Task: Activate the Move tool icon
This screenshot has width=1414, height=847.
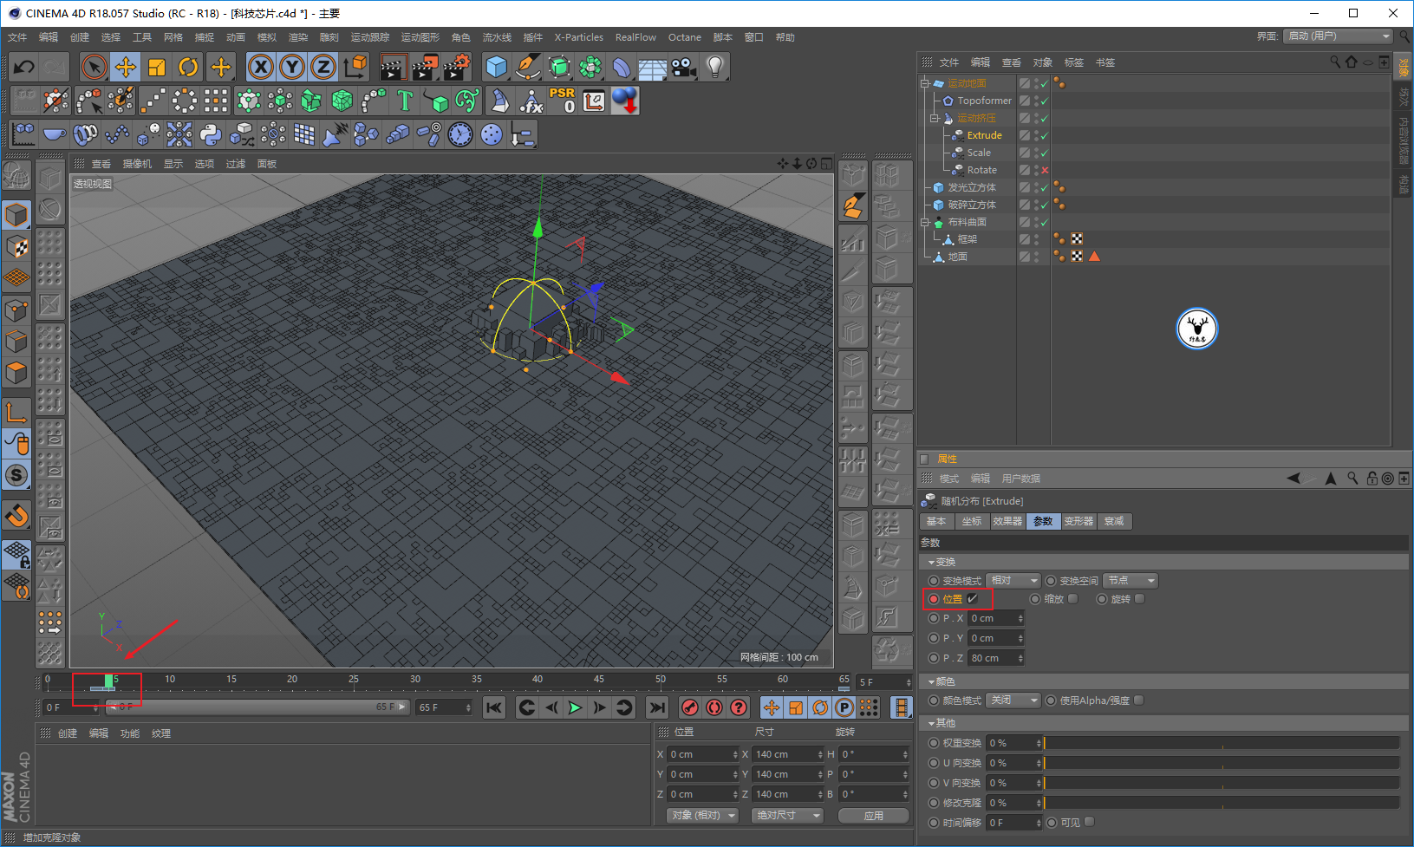Action: [126, 67]
